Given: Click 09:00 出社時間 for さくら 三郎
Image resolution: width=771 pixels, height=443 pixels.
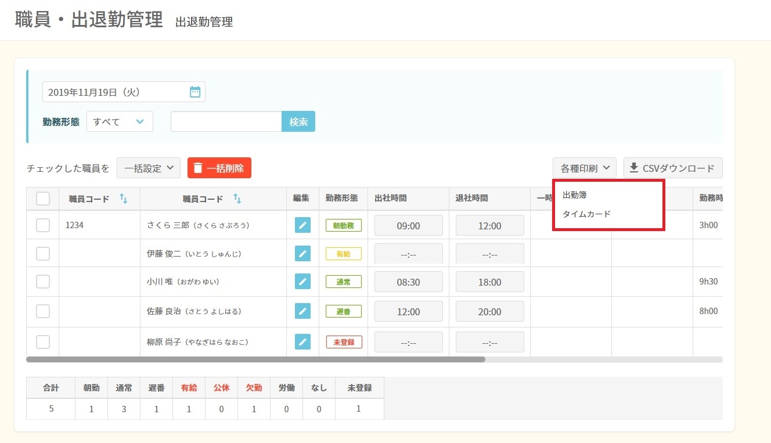Looking at the screenshot, I should click(x=409, y=225).
